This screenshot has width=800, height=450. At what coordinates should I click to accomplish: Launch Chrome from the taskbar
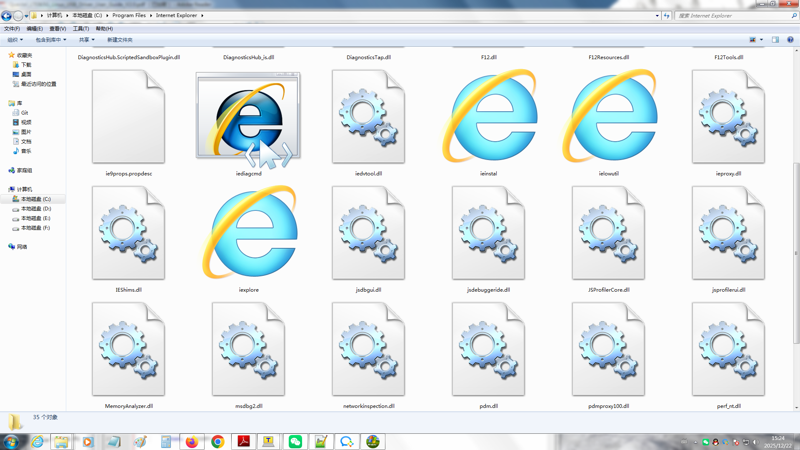[217, 442]
